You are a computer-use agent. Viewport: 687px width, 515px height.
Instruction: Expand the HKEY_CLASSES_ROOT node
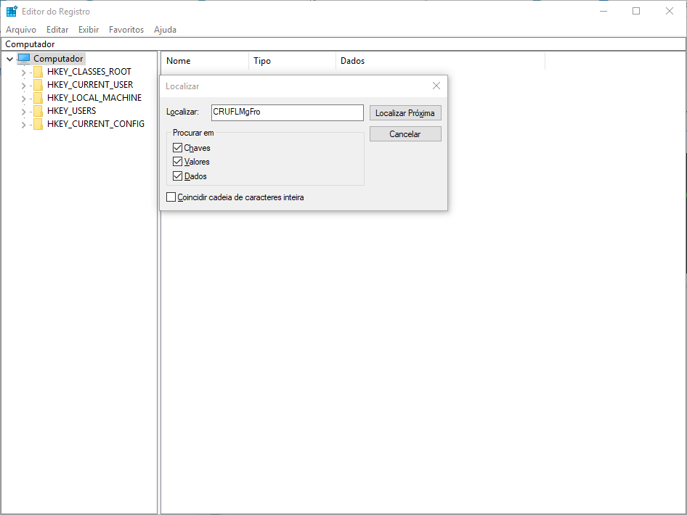click(x=24, y=73)
